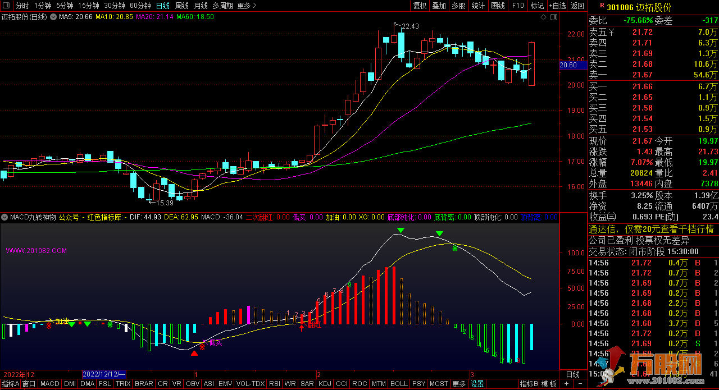Select the BRAR indicator tab
The image size is (719, 390).
tap(144, 384)
